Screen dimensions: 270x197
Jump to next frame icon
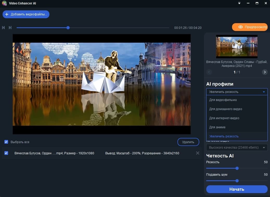[10, 28]
